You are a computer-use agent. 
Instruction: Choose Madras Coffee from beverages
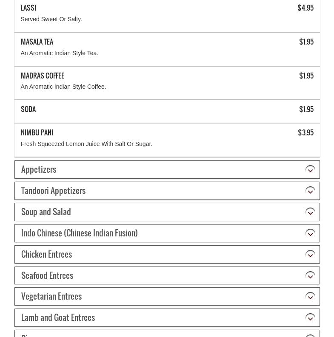click(x=167, y=83)
